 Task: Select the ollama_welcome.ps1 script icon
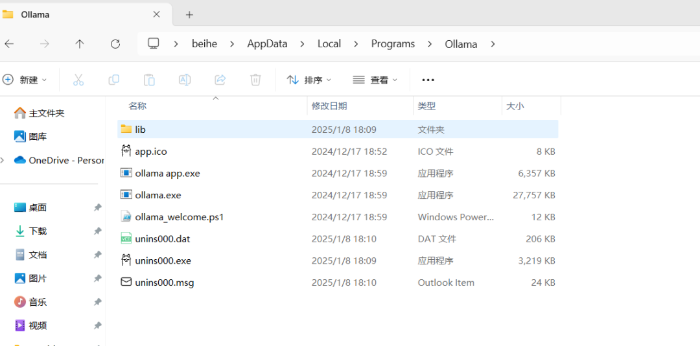click(x=126, y=216)
